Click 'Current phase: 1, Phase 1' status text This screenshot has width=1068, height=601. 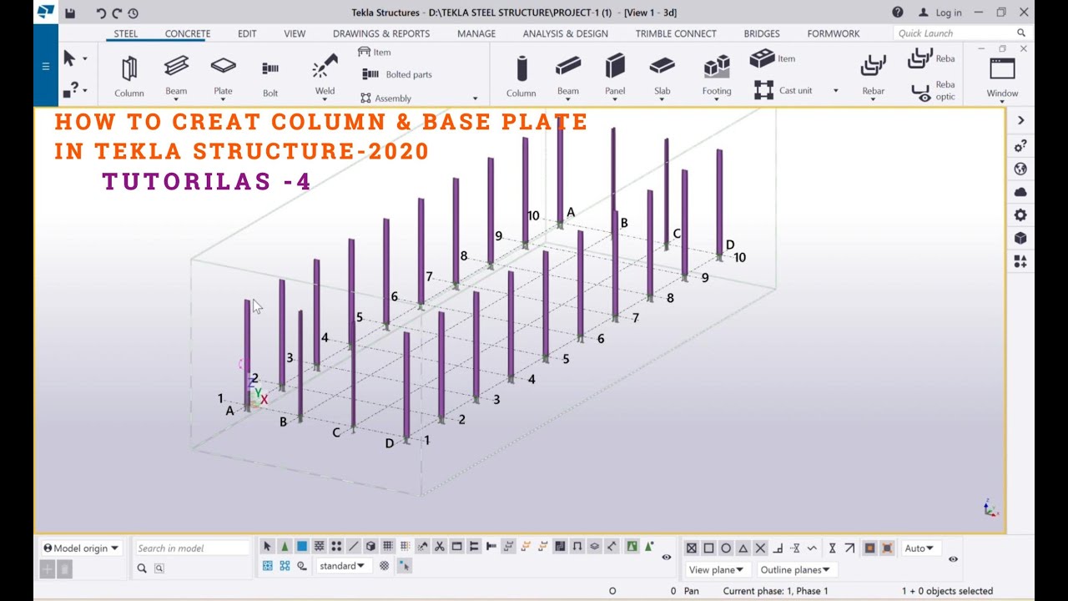775,591
